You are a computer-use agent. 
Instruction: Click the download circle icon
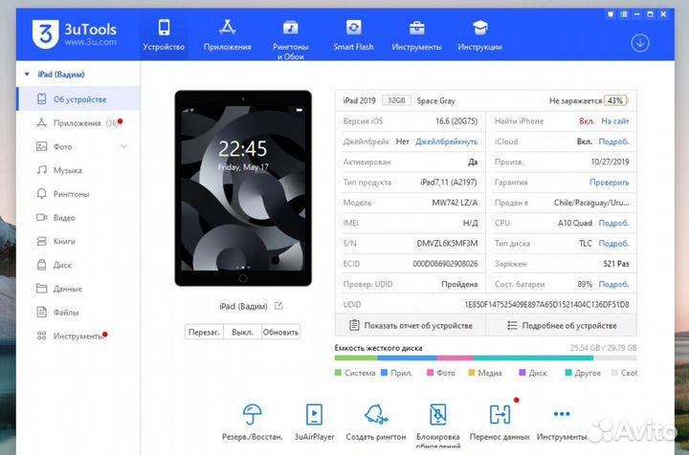[640, 43]
